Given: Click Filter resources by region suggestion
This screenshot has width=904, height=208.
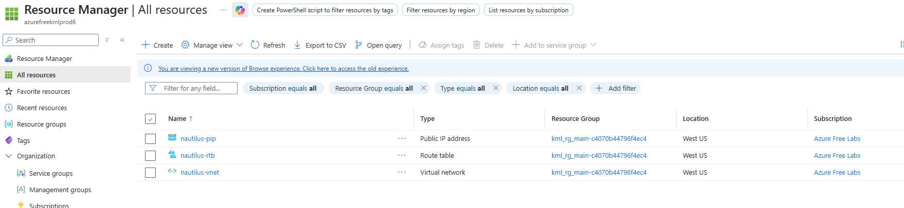Looking at the screenshot, I should point(441,10).
